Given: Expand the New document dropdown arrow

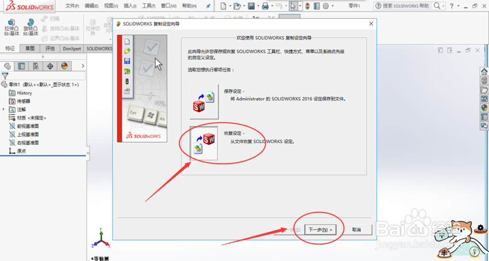Looking at the screenshot, I should tap(230, 6).
